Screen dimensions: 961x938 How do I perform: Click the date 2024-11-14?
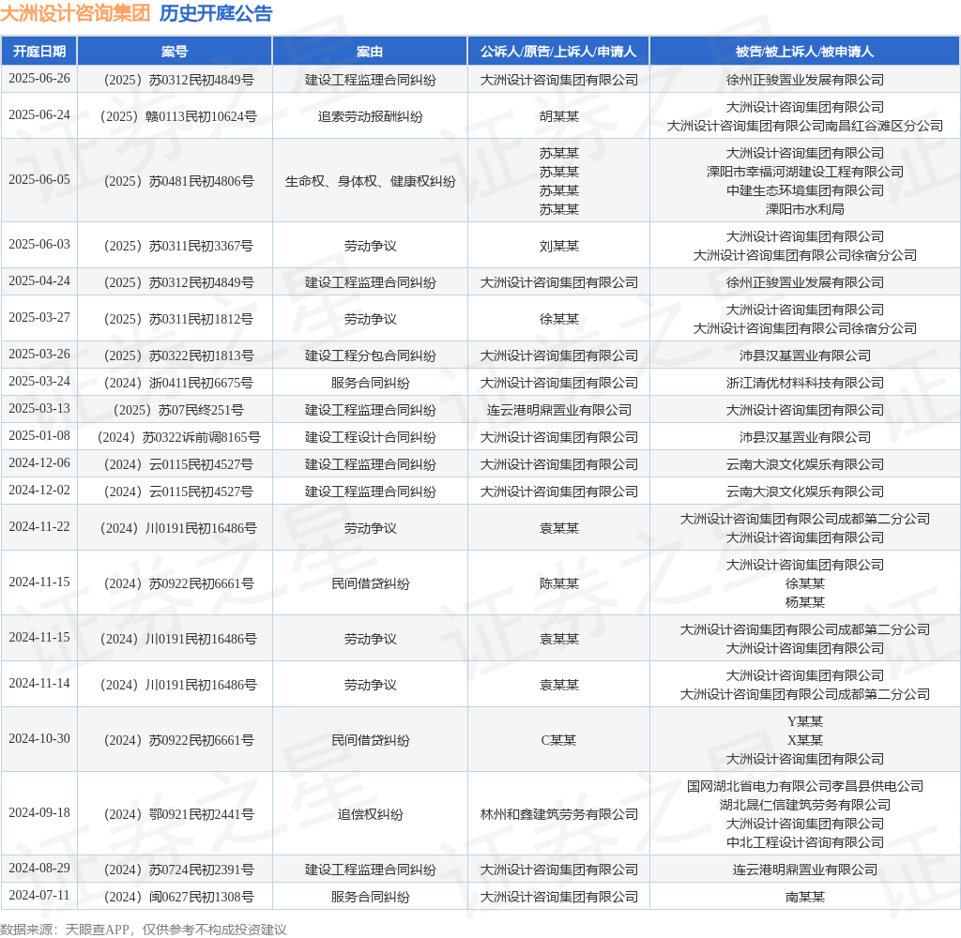click(39, 684)
